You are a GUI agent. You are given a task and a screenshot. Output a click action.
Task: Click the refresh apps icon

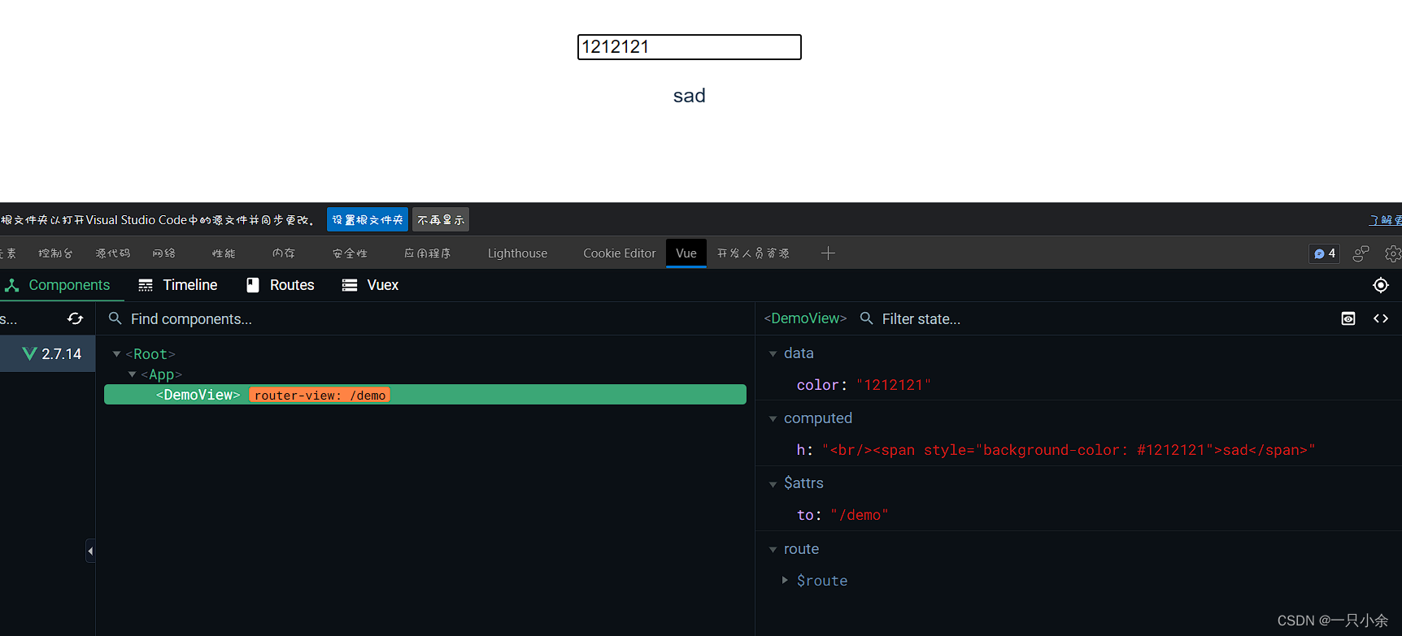pos(76,318)
